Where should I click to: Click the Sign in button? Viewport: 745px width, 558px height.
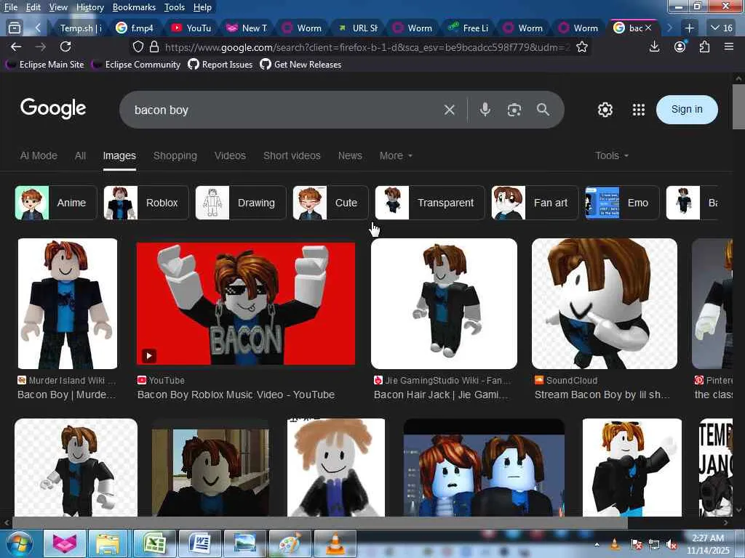click(x=687, y=110)
